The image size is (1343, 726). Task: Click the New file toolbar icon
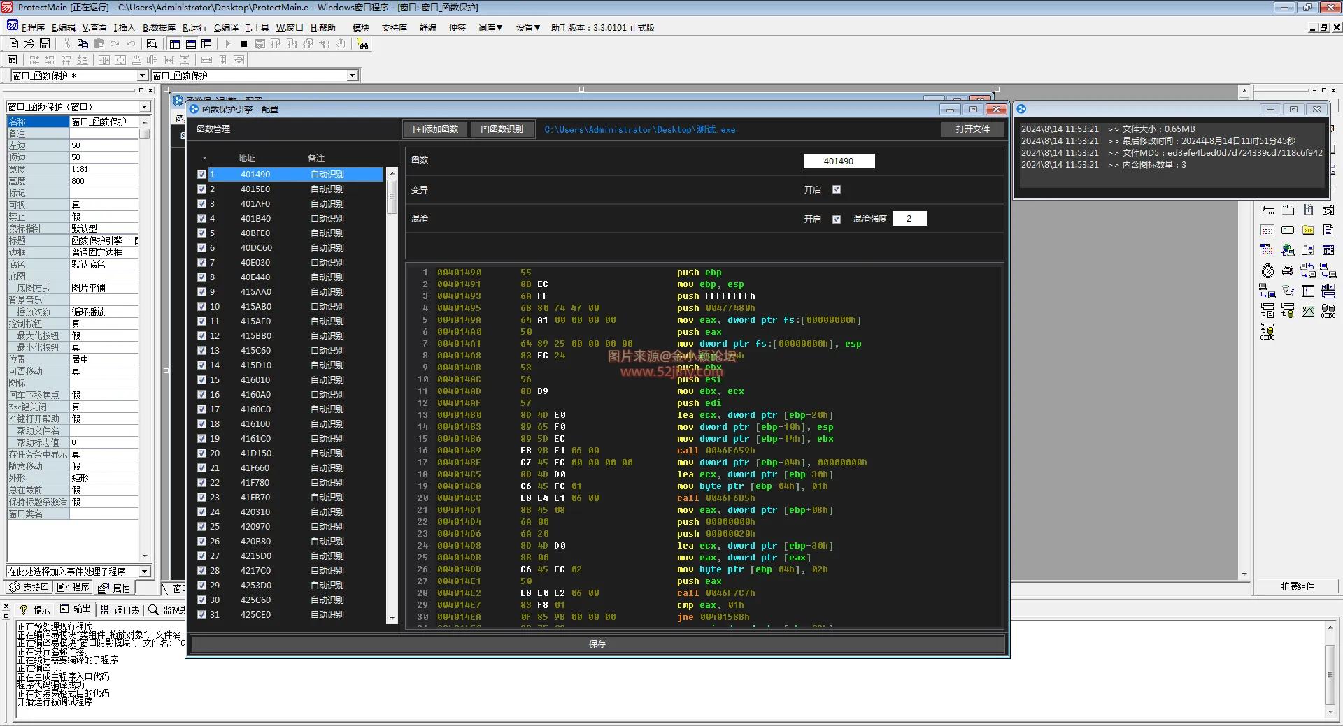pos(13,43)
